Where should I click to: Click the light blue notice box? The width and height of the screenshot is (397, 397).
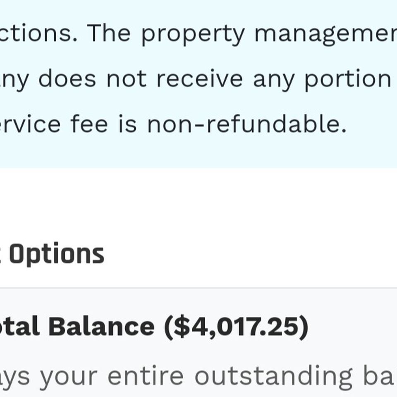tap(198, 84)
